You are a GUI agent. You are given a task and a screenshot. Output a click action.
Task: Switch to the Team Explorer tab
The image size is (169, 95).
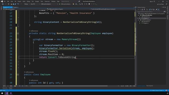click(x=150, y=86)
